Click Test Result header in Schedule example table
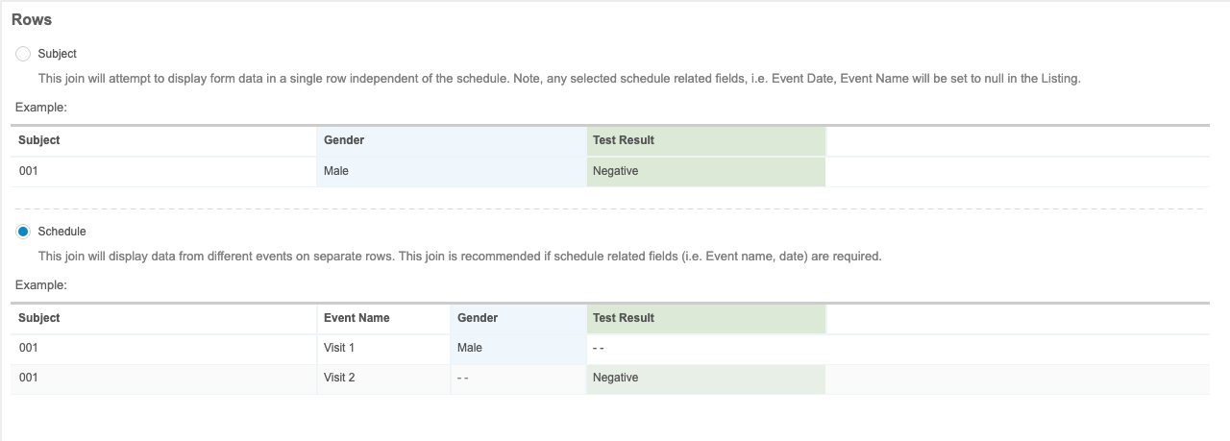This screenshot has height=441, width=1230. pos(623,318)
